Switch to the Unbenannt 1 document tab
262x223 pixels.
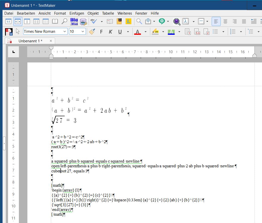(x=30, y=41)
